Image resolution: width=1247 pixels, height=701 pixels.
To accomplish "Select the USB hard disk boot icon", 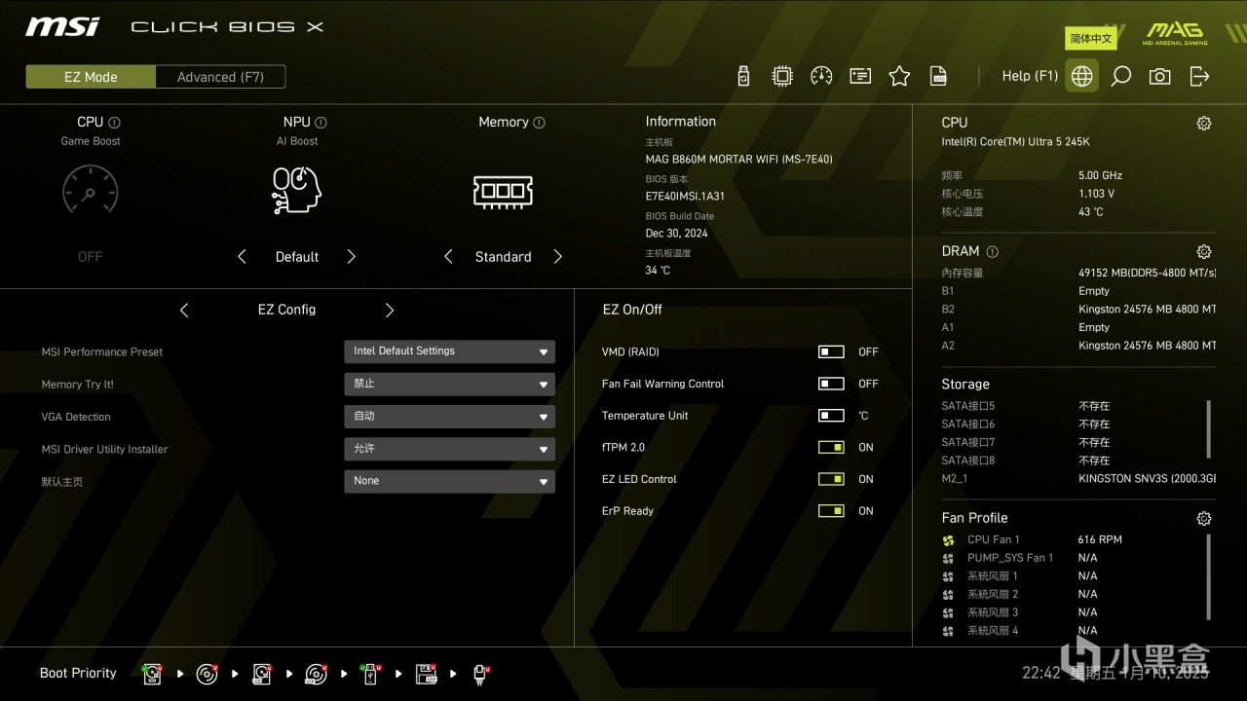I will (262, 674).
